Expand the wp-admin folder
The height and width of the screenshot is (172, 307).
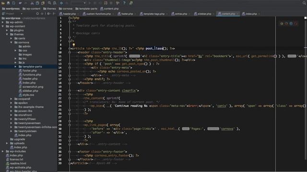click(x=3, y=22)
